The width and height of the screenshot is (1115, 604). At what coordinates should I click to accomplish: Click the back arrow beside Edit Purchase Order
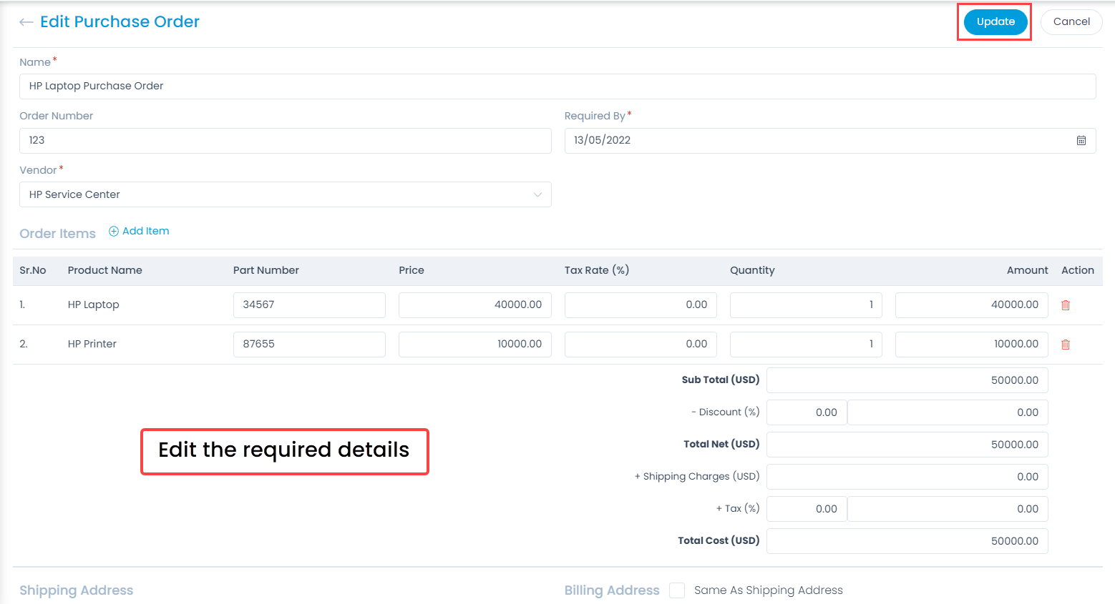[26, 22]
